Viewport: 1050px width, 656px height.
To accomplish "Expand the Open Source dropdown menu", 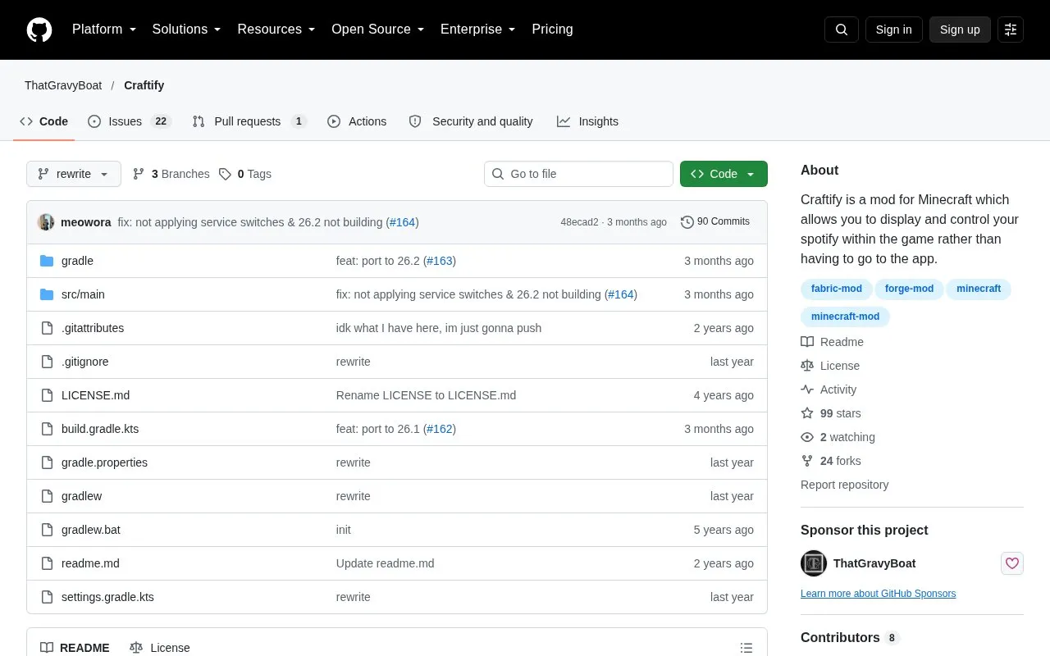I will click(x=378, y=30).
